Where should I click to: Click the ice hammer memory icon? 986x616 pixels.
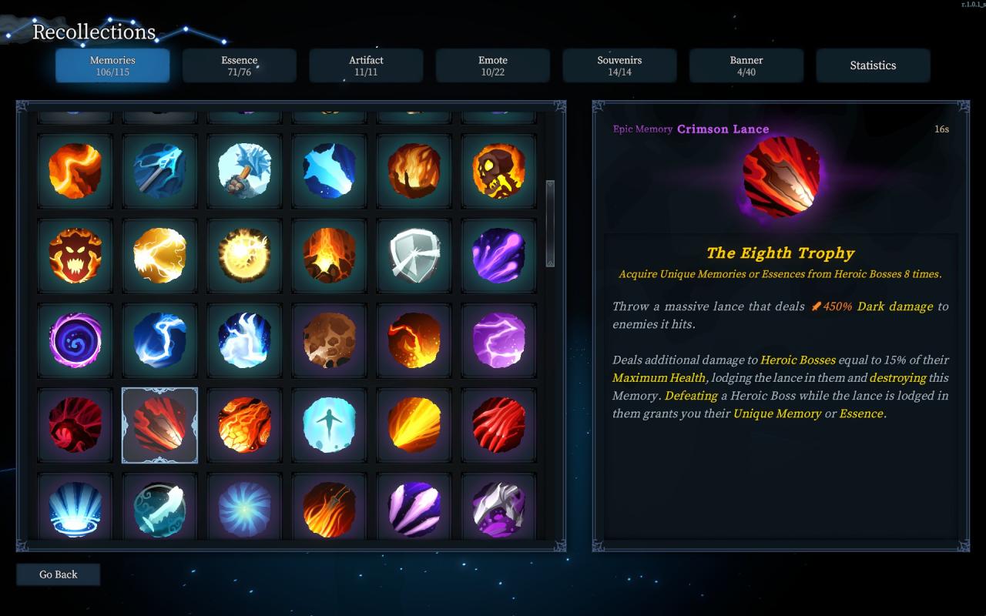tap(244, 171)
